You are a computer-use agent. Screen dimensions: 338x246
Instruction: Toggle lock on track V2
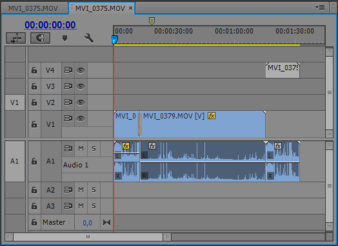[34, 102]
